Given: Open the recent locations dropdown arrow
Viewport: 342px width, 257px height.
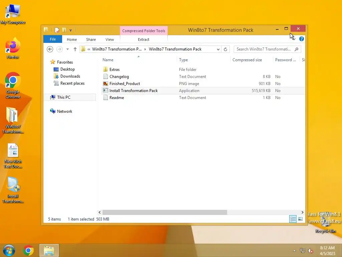Looking at the screenshot, I should point(67,49).
